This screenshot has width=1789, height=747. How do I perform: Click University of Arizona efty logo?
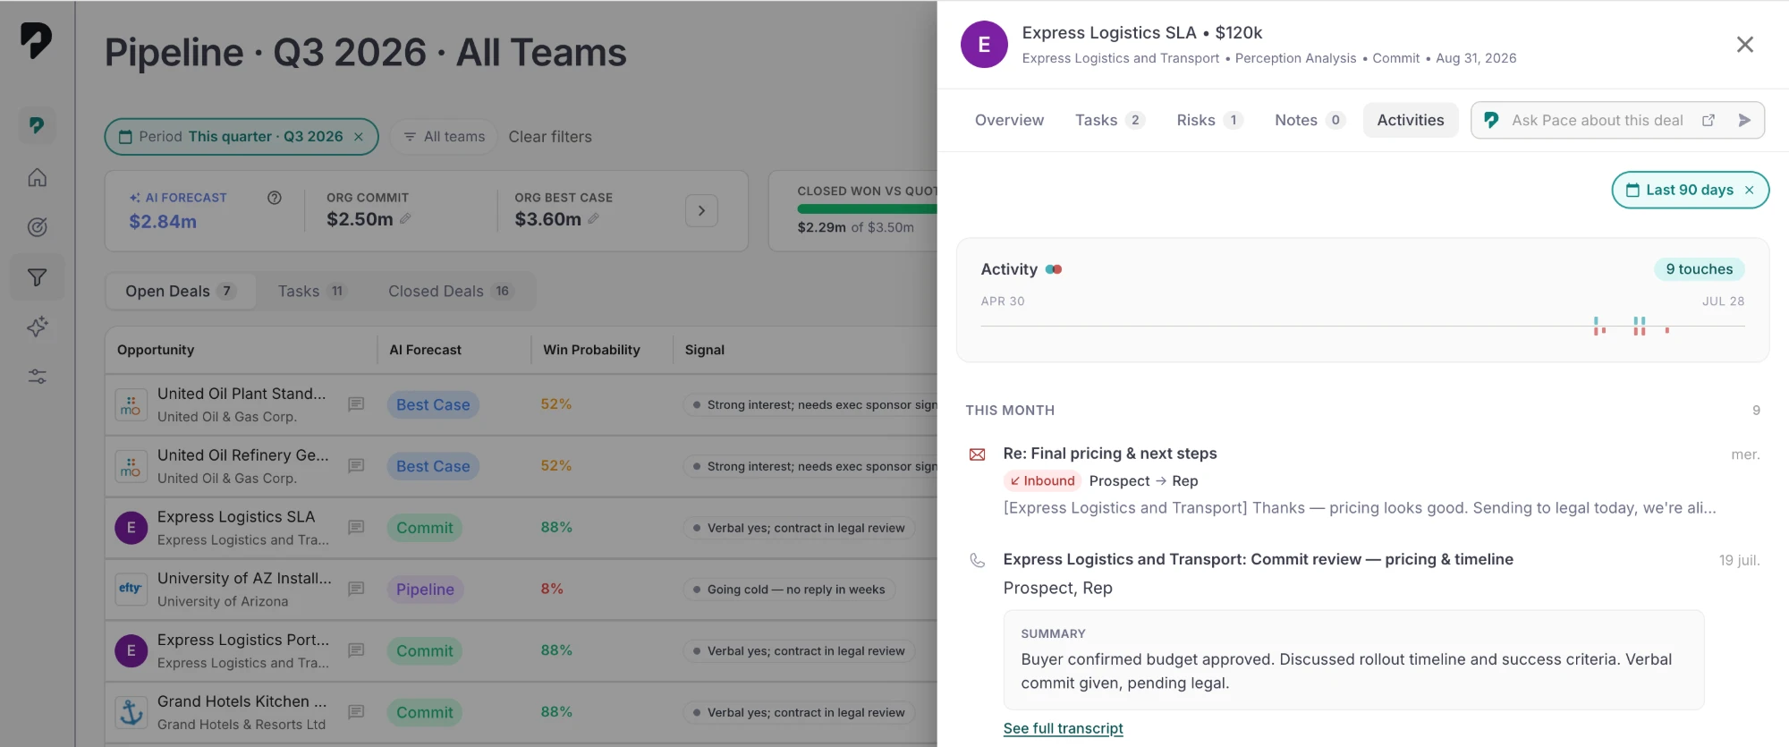coord(131,590)
